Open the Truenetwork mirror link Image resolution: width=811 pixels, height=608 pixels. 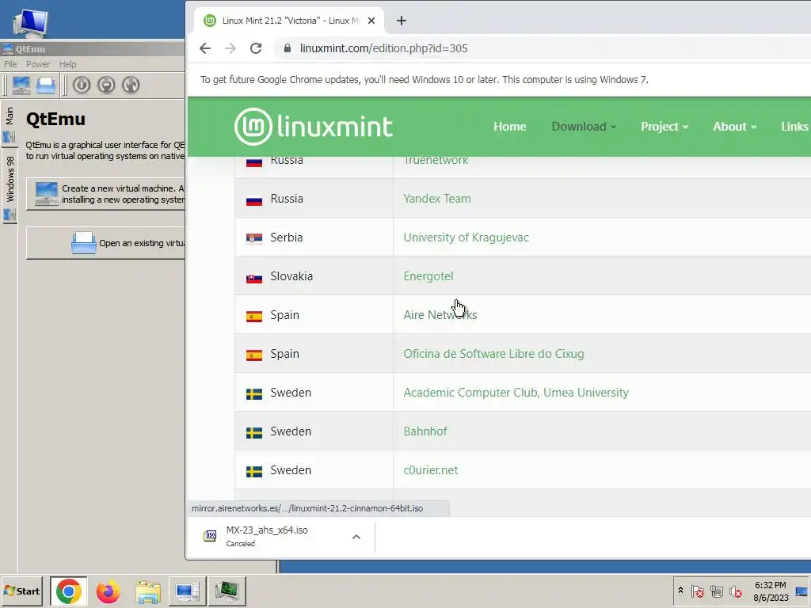pos(436,160)
